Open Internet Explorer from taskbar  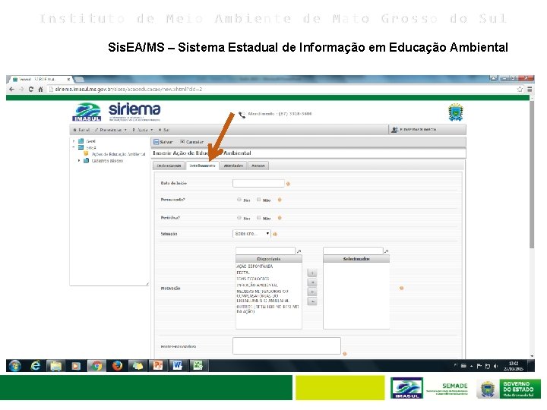coord(35,366)
